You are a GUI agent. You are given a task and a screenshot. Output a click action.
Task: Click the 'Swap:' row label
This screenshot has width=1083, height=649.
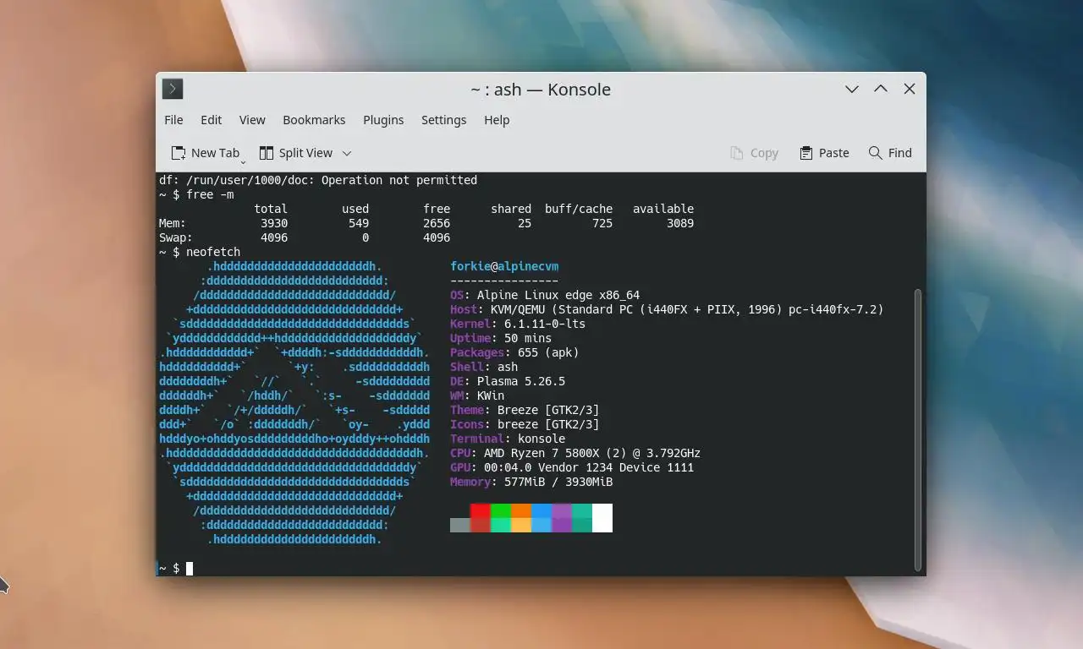point(176,237)
